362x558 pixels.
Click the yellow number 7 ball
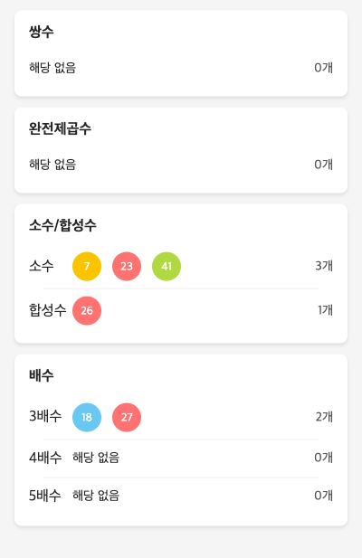(x=87, y=266)
